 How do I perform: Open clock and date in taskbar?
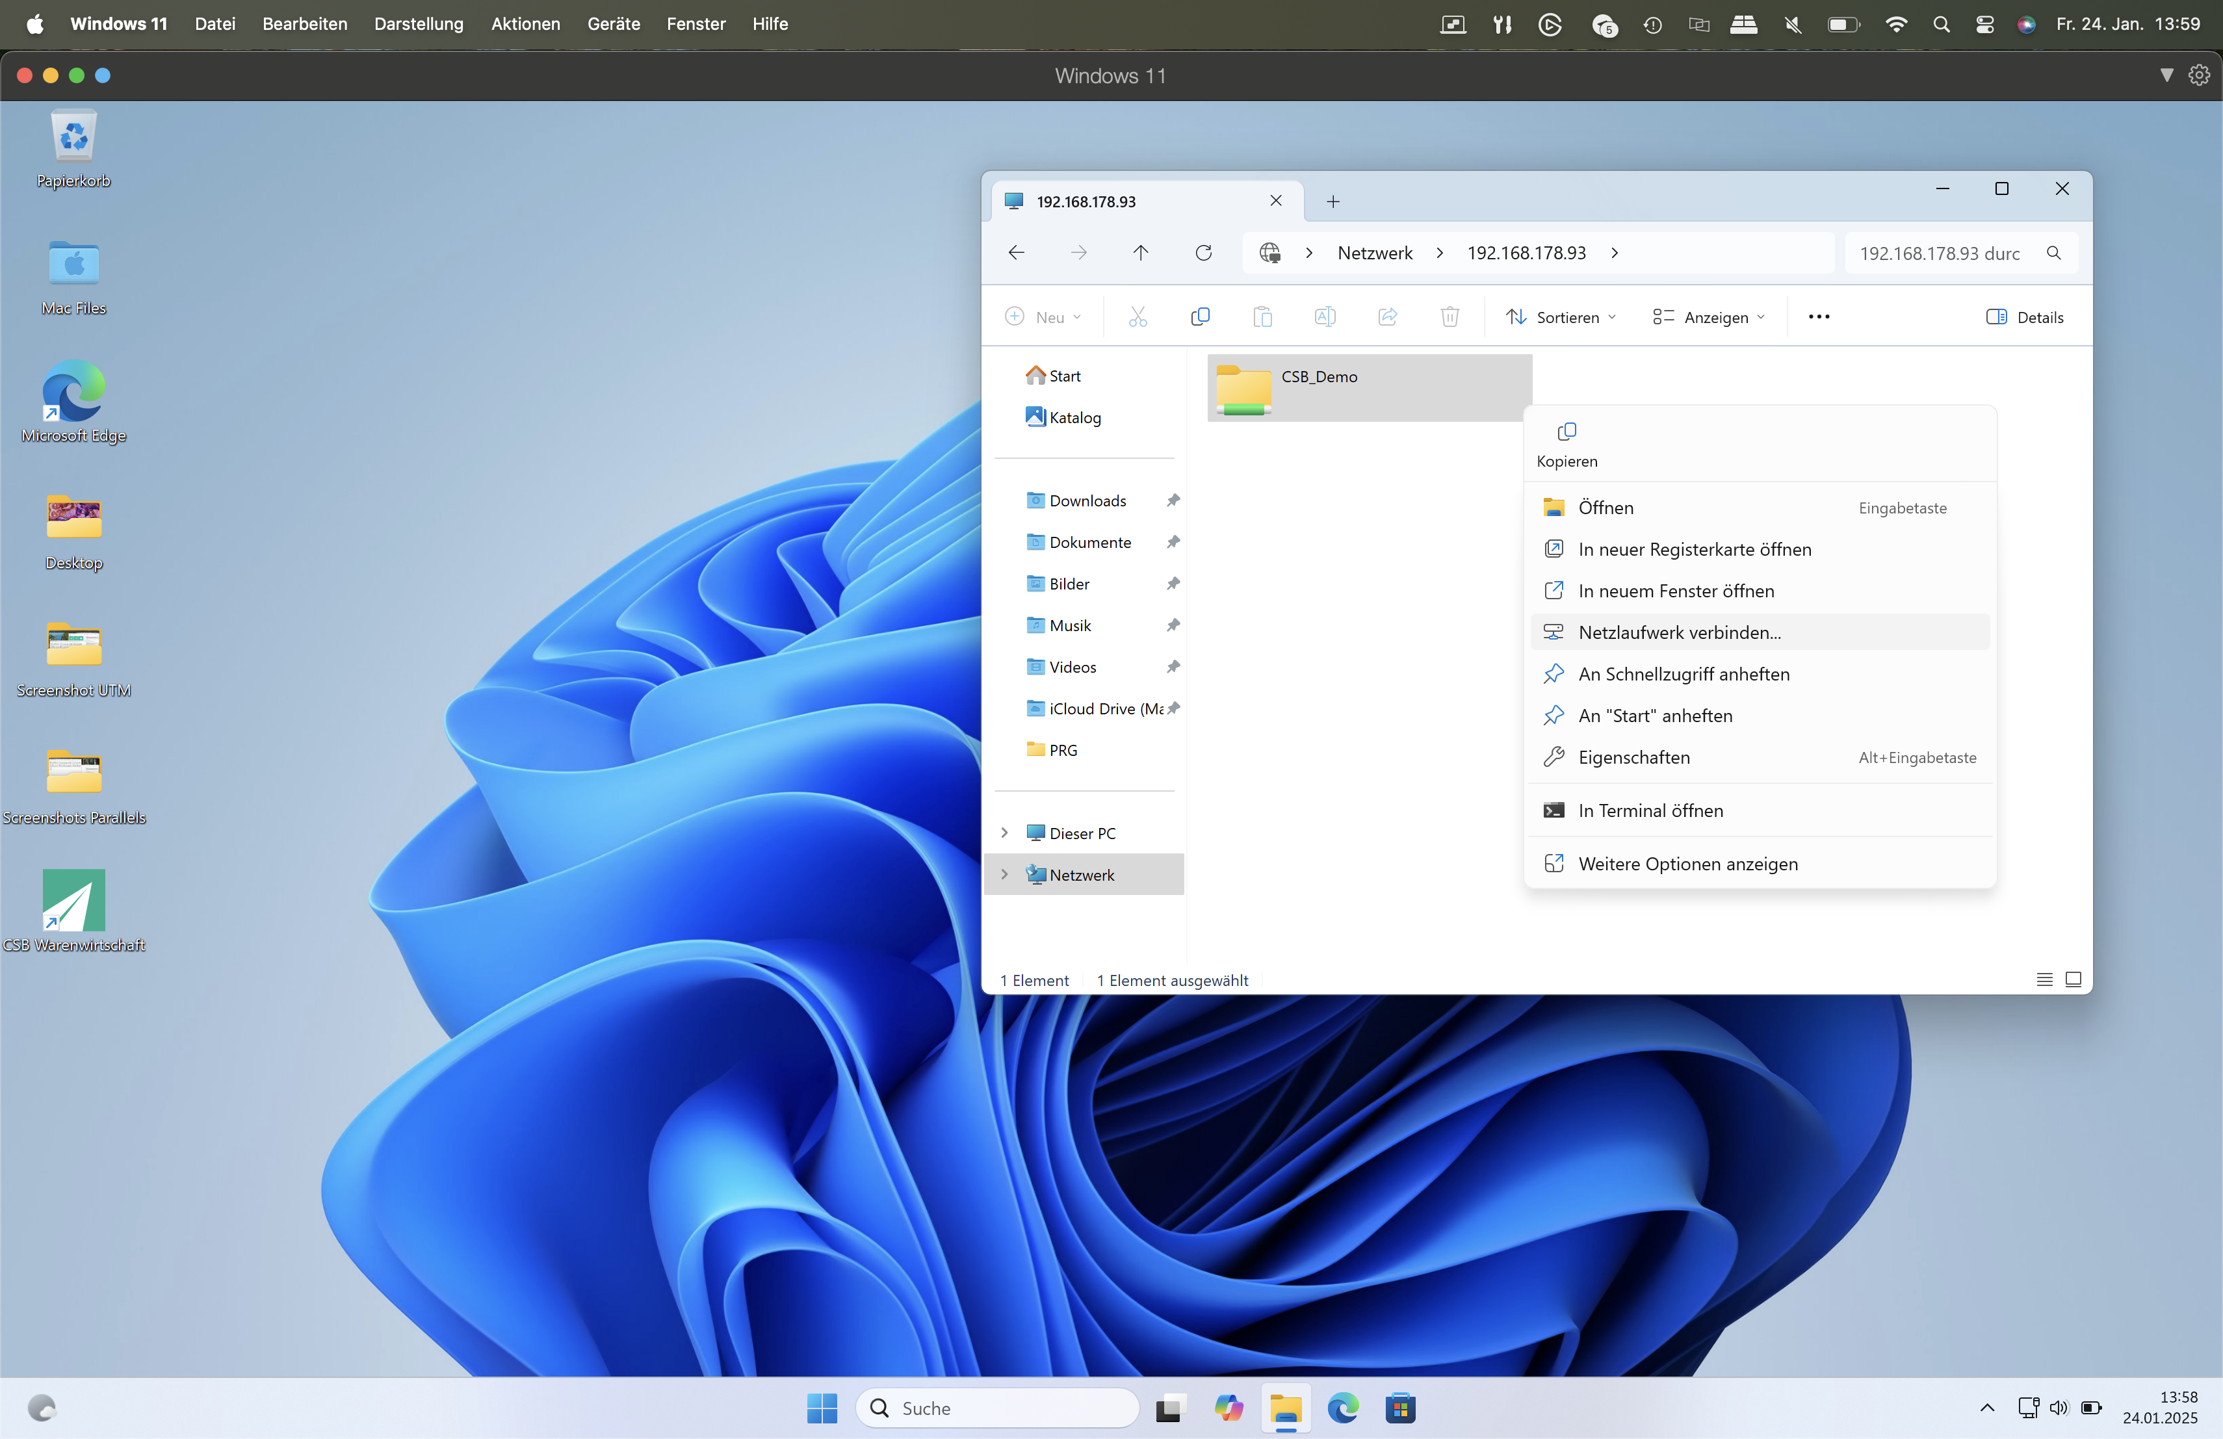[2159, 1407]
